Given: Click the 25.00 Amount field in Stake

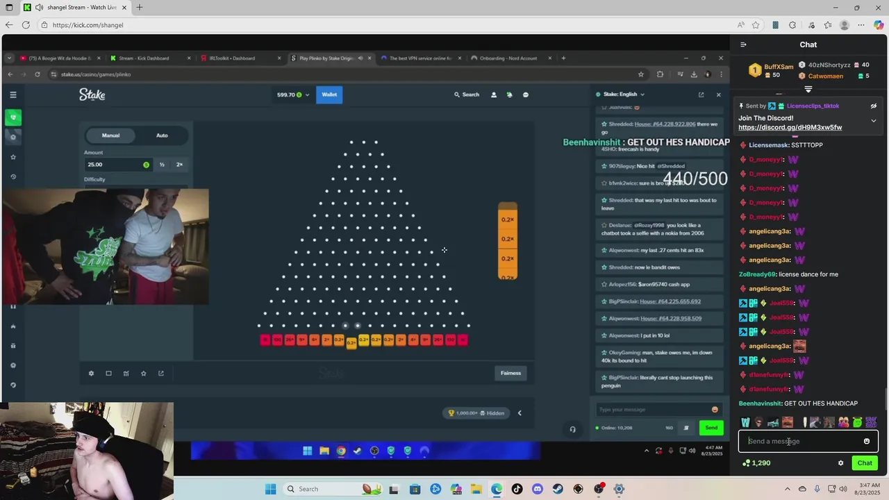Looking at the screenshot, I should 117,165.
